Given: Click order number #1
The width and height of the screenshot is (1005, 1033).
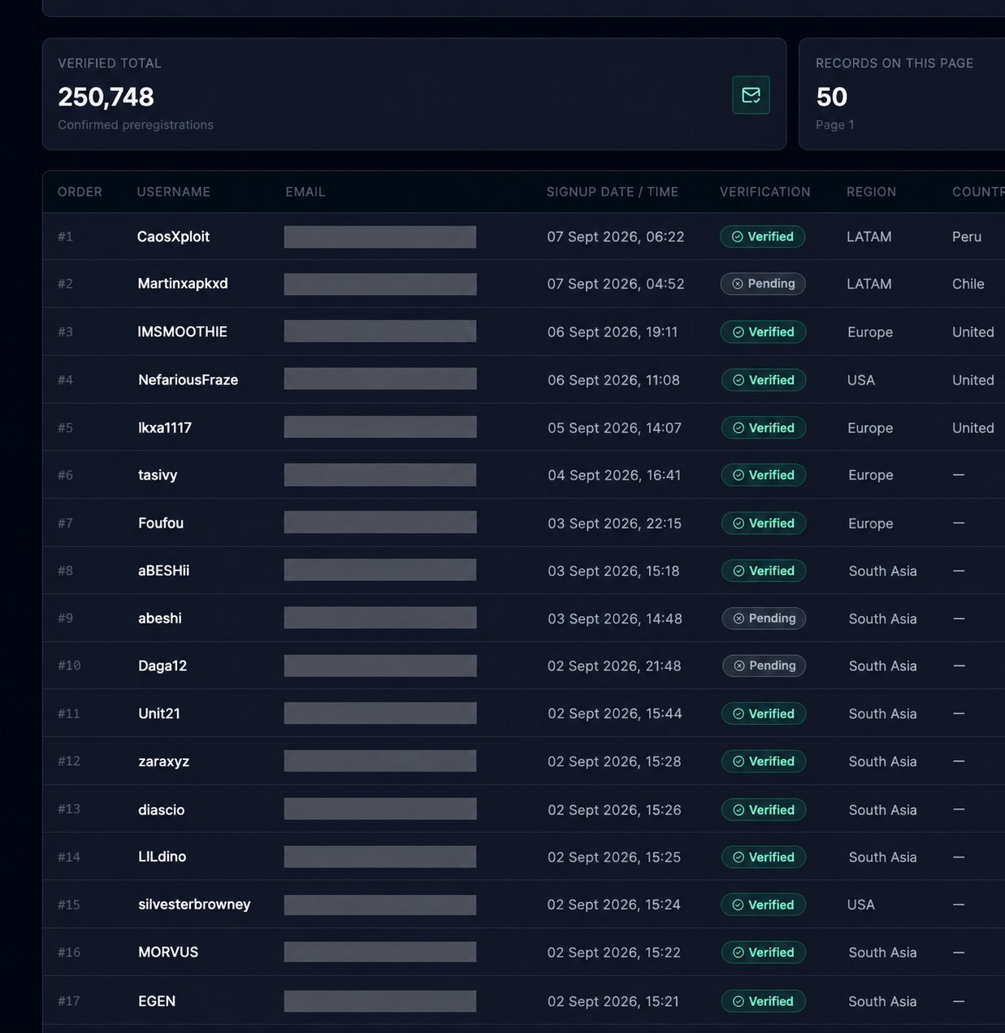Looking at the screenshot, I should pyautogui.click(x=65, y=237).
